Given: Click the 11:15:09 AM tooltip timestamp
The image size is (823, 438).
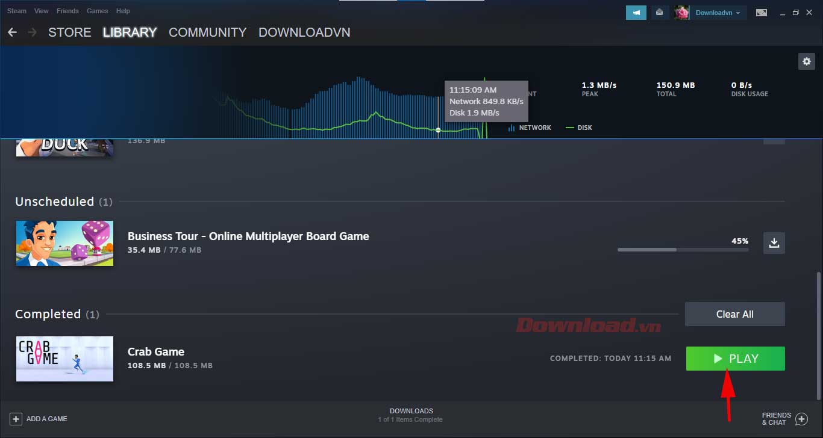Looking at the screenshot, I should click(473, 90).
